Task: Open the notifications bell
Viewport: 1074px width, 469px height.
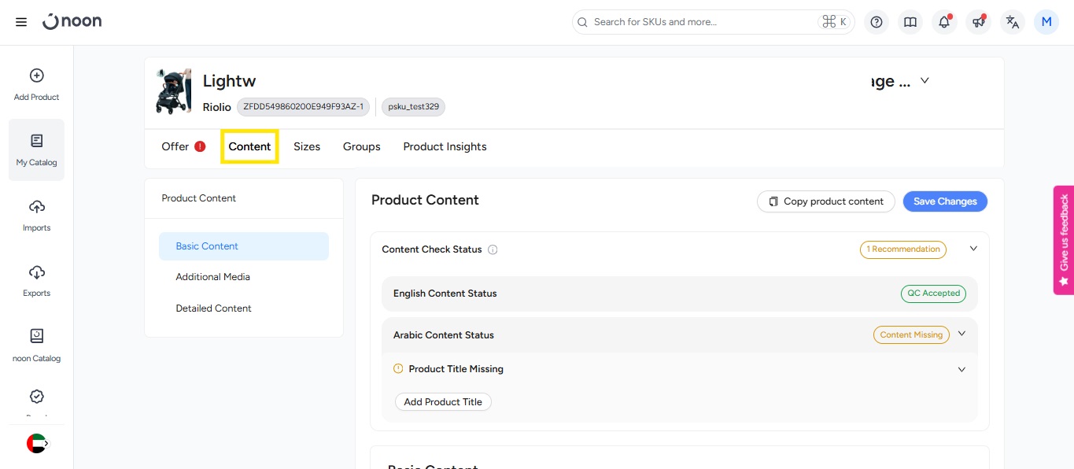Action: 944,22
